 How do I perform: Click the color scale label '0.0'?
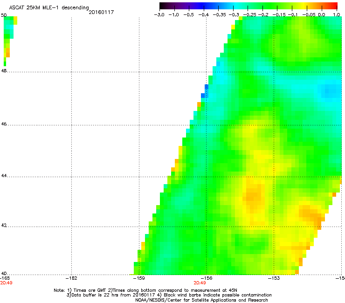(x=322, y=15)
